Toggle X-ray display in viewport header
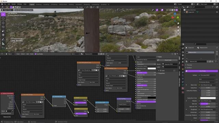This screenshot has width=219, height=123. click(167, 10)
